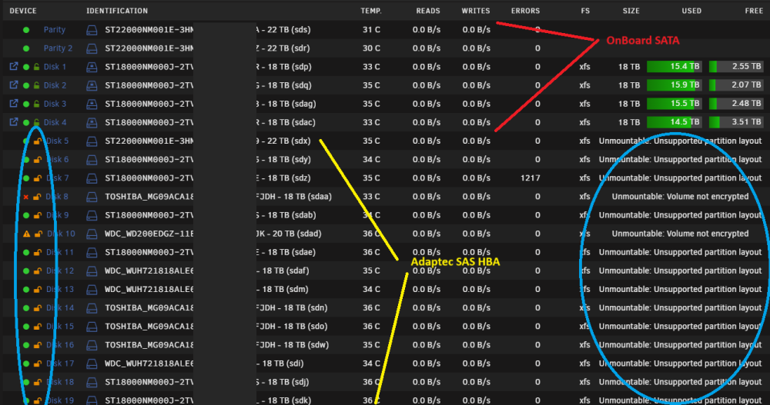The image size is (770, 405).
Task: Click the drive icon in the Disk 1 row
Action: coord(92,67)
